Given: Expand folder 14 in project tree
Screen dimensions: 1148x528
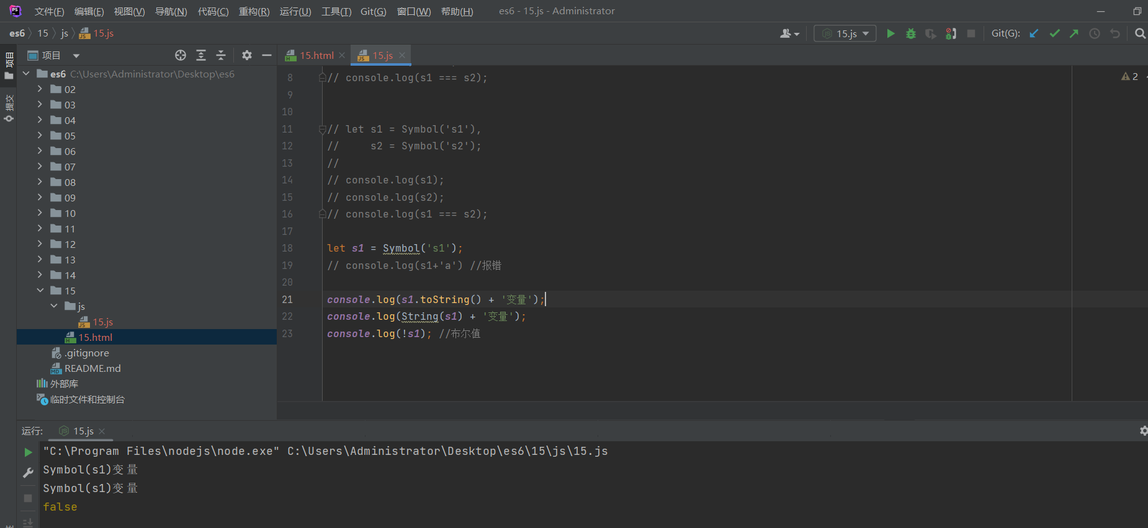Looking at the screenshot, I should [40, 275].
